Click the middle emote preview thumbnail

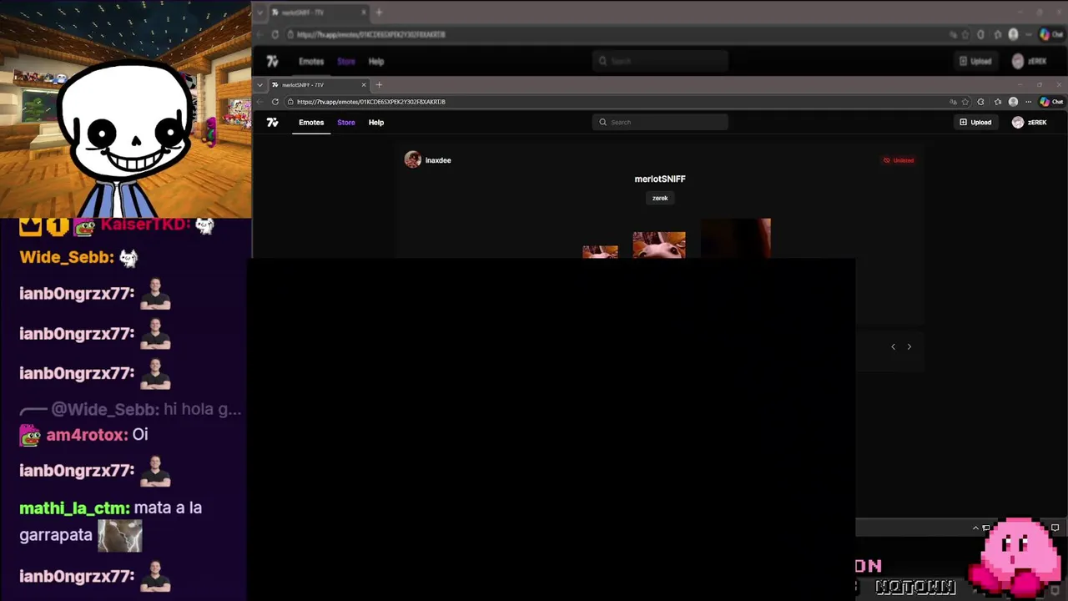tap(659, 245)
